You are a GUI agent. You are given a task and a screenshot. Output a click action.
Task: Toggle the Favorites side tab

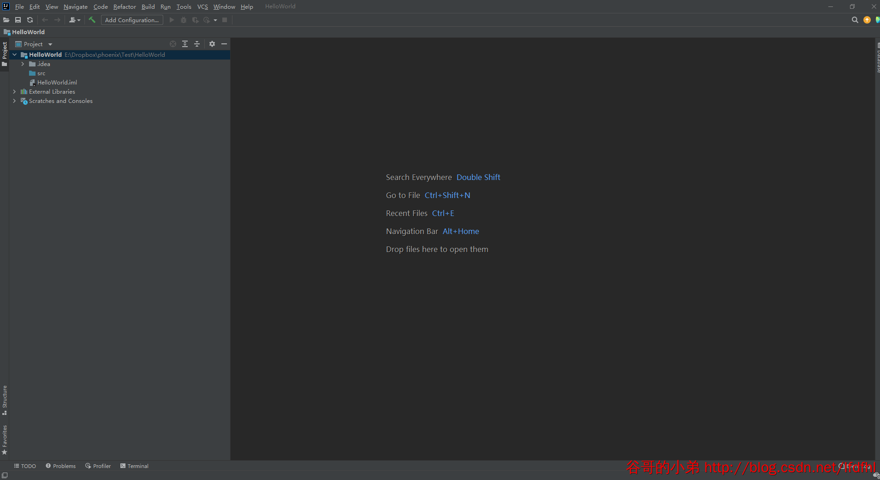pos(5,440)
